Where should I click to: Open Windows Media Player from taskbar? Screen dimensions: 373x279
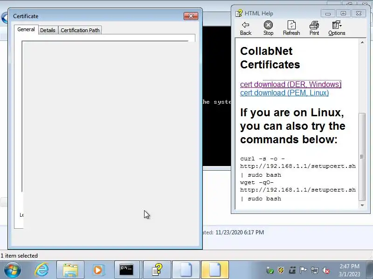click(98, 270)
